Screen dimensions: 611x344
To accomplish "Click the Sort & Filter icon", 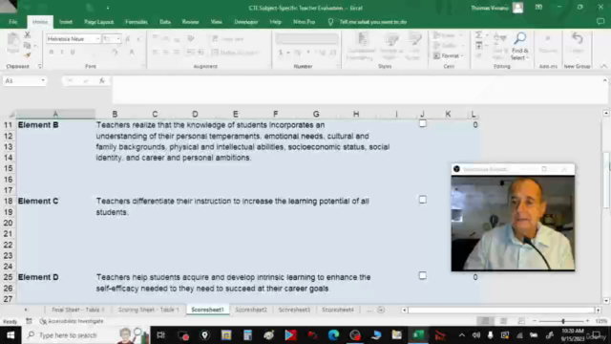I will [x=499, y=38].
